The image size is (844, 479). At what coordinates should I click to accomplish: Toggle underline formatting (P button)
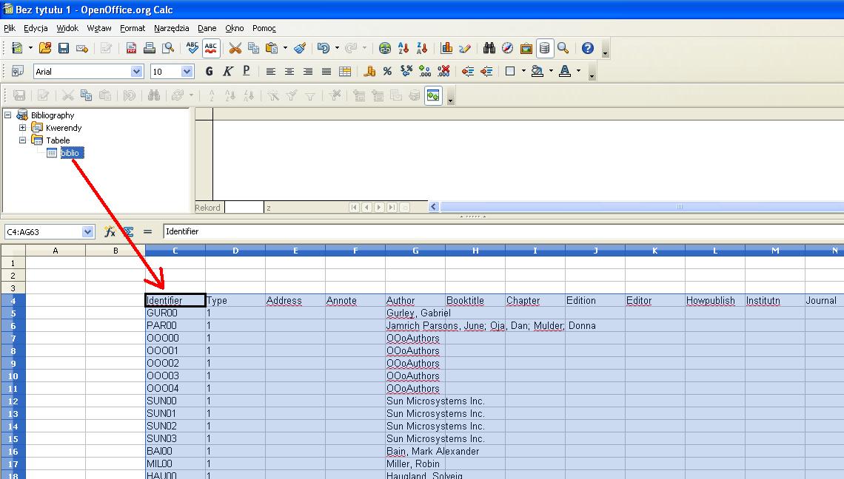(x=247, y=72)
